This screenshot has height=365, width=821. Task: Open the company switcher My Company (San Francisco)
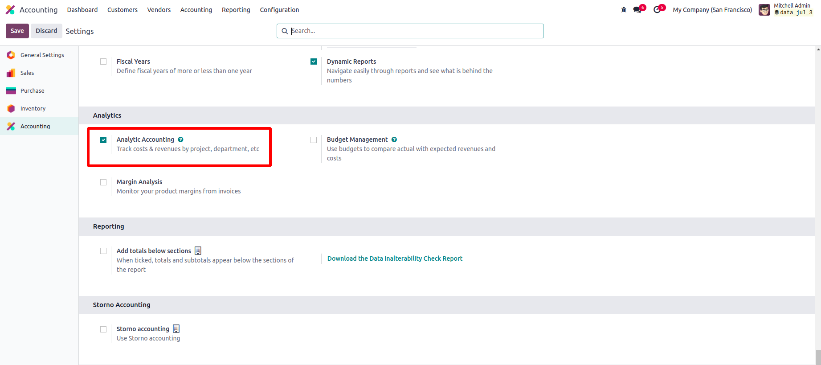[712, 10]
